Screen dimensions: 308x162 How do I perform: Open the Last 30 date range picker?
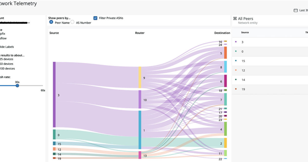pyautogui.click(x=303, y=10)
